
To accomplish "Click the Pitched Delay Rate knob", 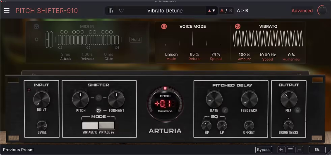I will [214, 99].
